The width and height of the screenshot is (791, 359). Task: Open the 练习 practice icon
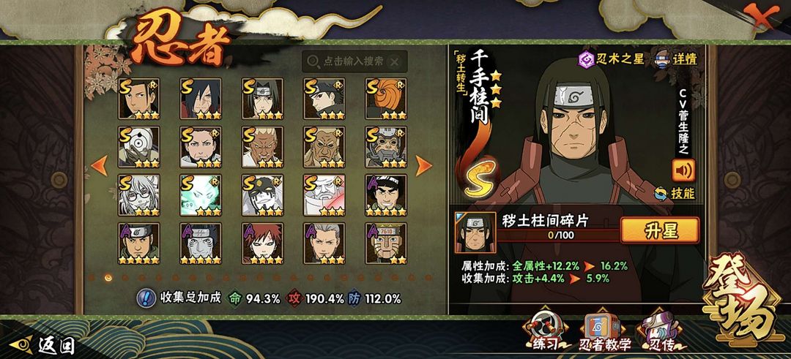547,331
